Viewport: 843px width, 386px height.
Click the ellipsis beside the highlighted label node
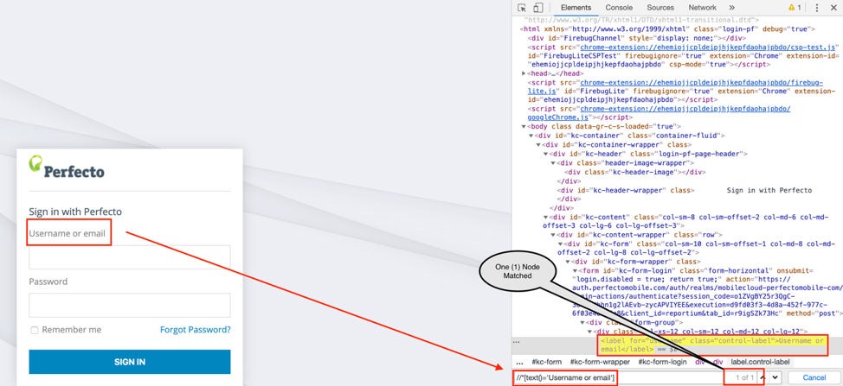[517, 341]
